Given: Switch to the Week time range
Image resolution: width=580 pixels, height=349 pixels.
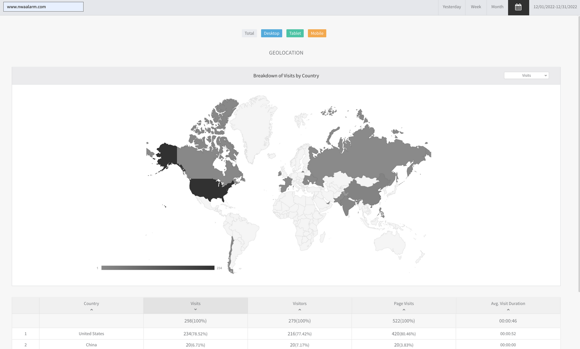Looking at the screenshot, I should [x=476, y=7].
